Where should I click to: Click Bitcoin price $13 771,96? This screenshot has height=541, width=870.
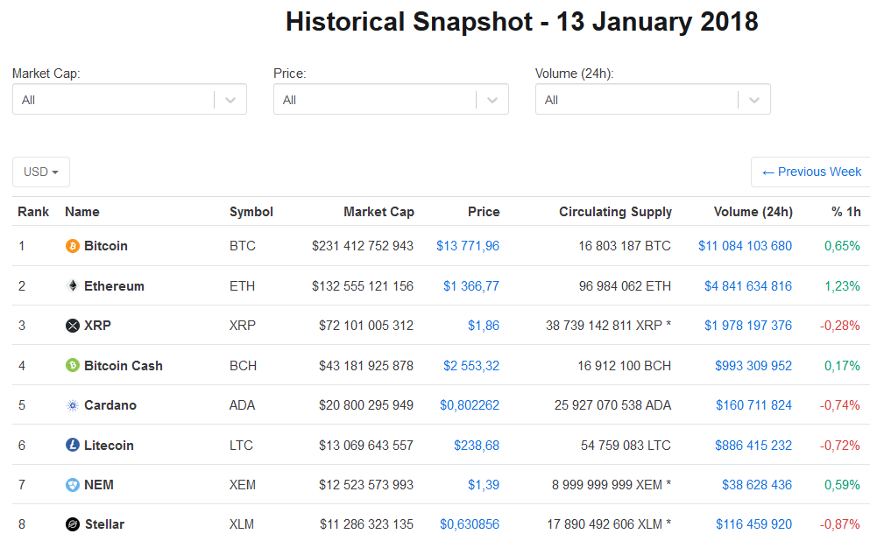click(x=468, y=246)
